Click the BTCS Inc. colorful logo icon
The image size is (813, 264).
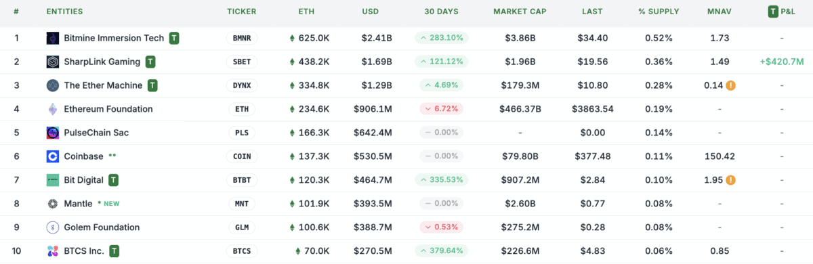pos(53,251)
